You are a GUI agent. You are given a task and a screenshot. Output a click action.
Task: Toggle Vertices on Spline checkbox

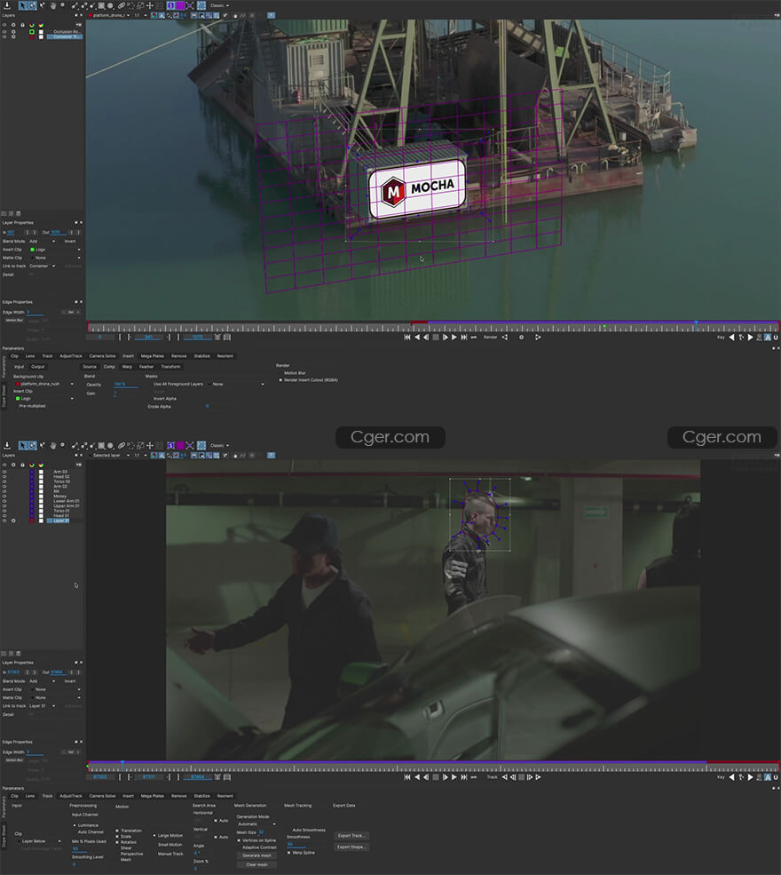239,839
